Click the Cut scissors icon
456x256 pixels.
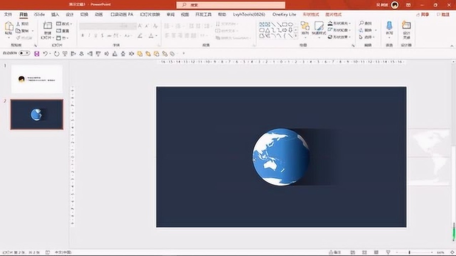pos(18,24)
